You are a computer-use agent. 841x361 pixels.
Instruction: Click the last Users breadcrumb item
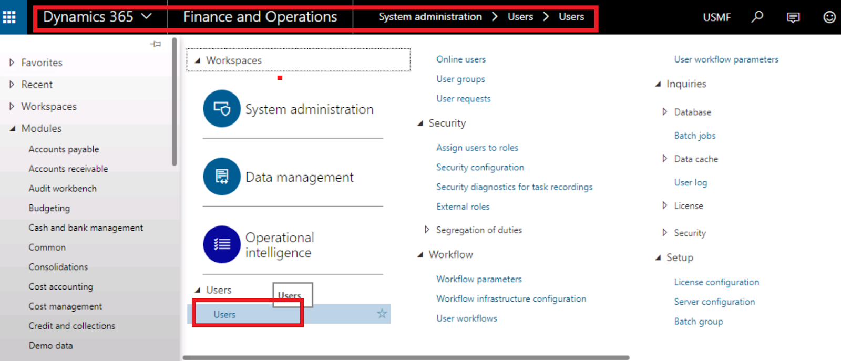coord(571,17)
